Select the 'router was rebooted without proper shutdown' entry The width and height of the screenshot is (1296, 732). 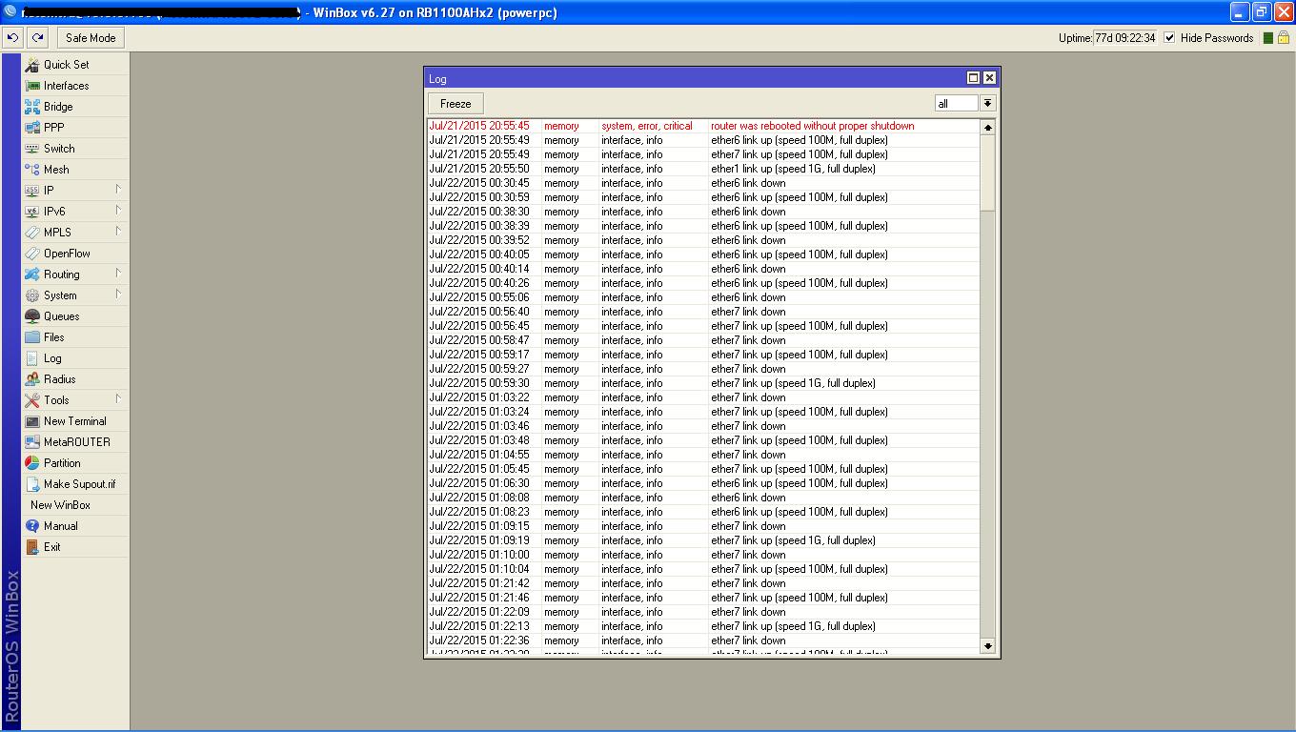tap(812, 126)
